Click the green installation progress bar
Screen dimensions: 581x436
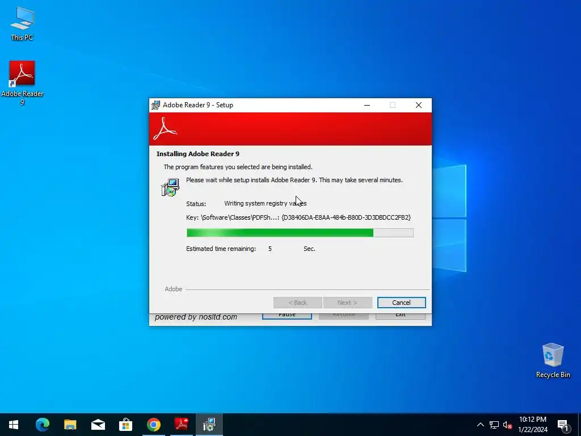[300, 233]
